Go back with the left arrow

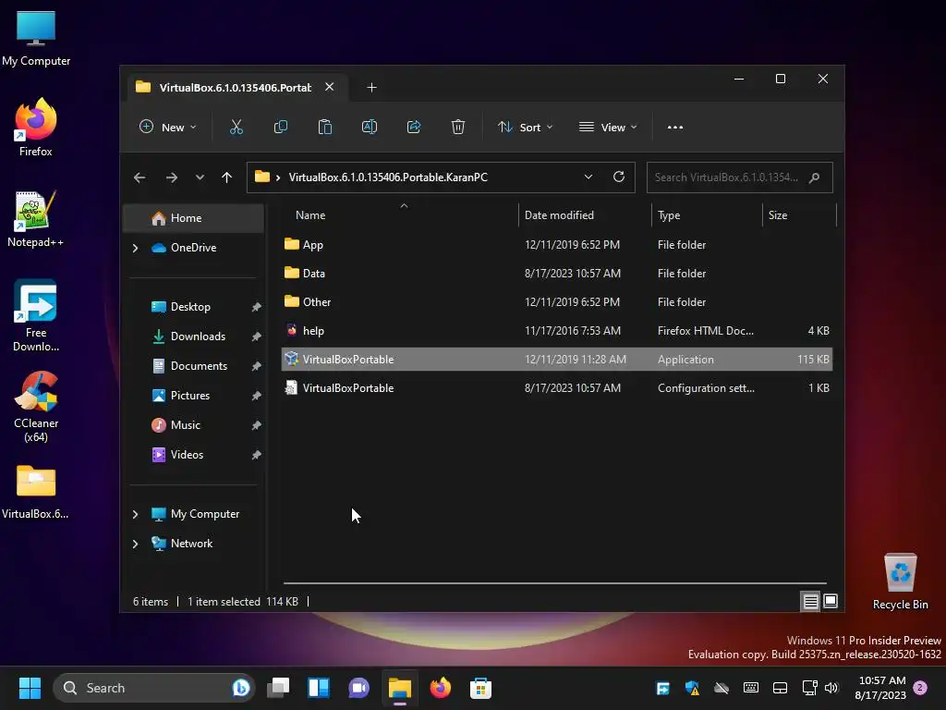pyautogui.click(x=139, y=177)
